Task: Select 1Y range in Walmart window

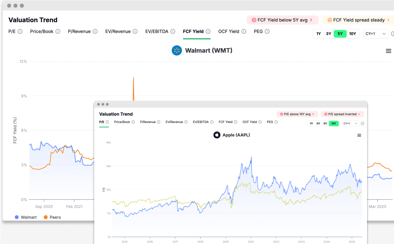Action: 319,34
